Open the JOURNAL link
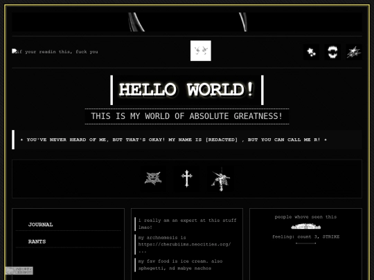Image resolution: width=374 pixels, height=280 pixels. pos(41,225)
